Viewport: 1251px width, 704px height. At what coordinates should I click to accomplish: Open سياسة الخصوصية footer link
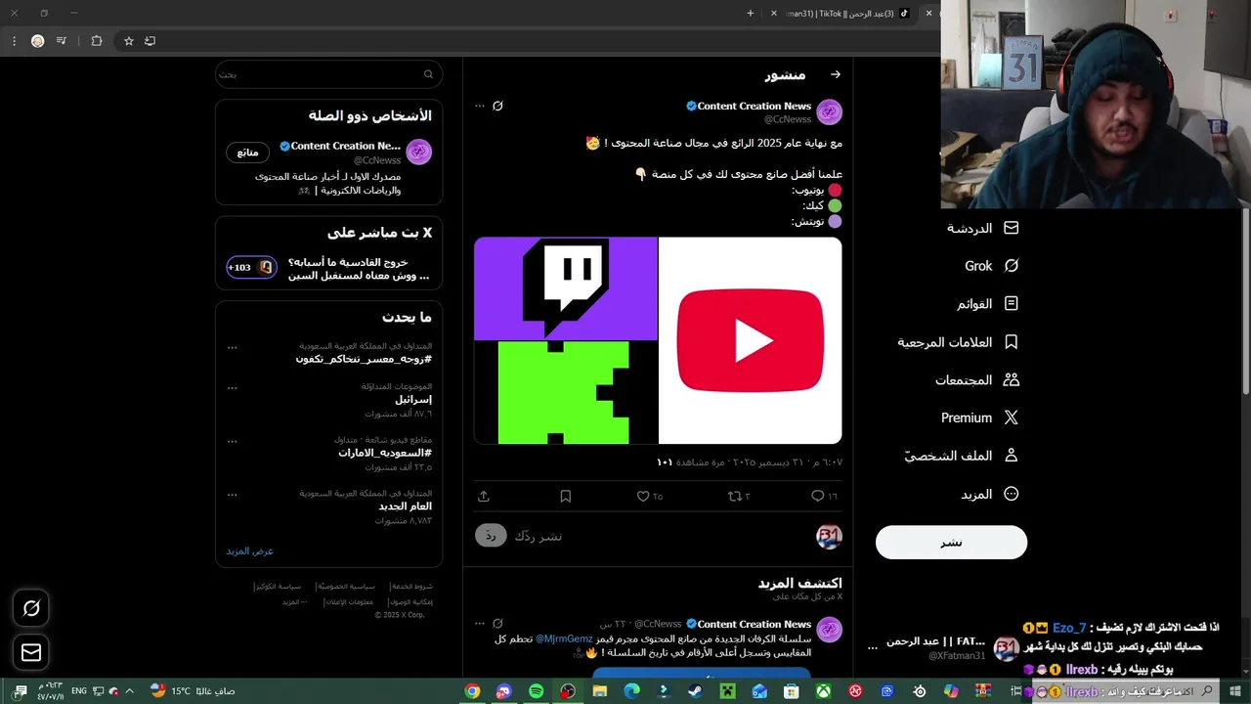tap(345, 587)
